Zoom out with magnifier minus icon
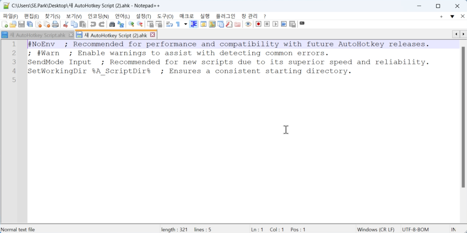The height and width of the screenshot is (233, 467). coord(140,24)
